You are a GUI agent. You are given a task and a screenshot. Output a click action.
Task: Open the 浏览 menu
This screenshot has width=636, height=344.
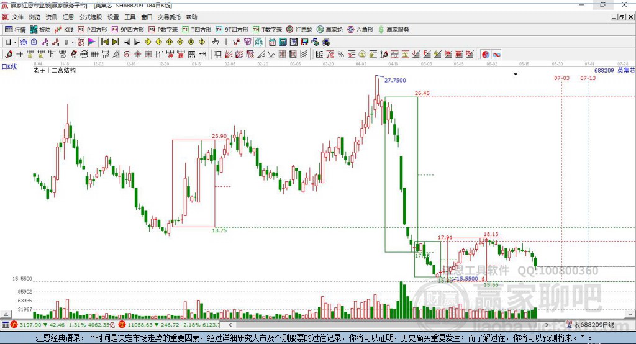click(x=35, y=17)
